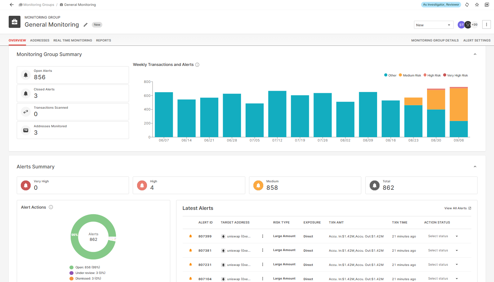
Task: Open the three-dot menu beside the avatars
Action: 487,24
